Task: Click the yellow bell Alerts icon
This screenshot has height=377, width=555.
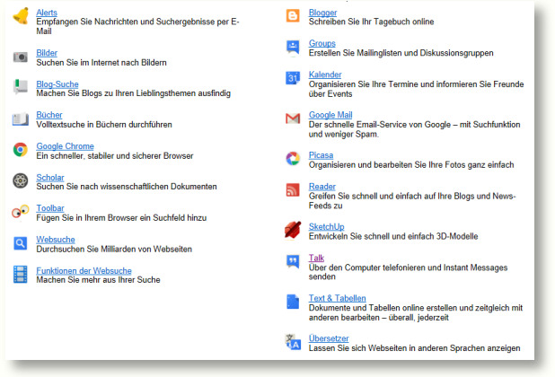Action: 21,16
